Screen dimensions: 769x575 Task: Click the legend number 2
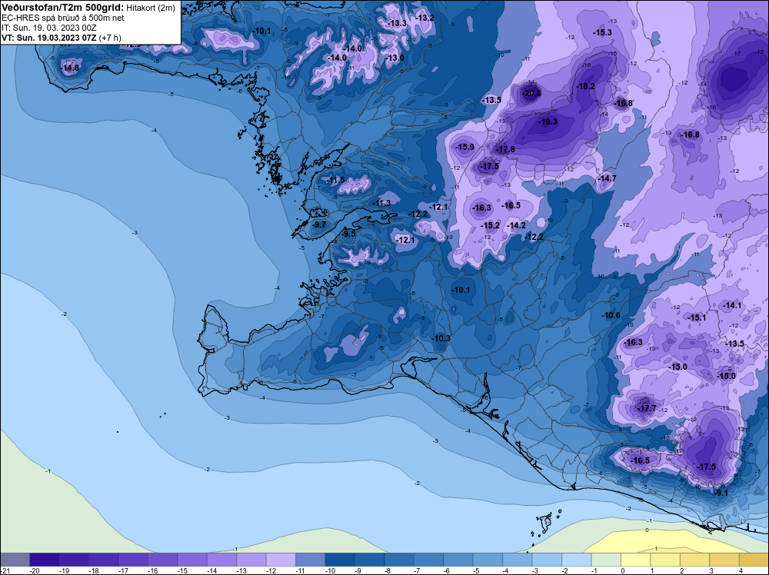coord(681,571)
